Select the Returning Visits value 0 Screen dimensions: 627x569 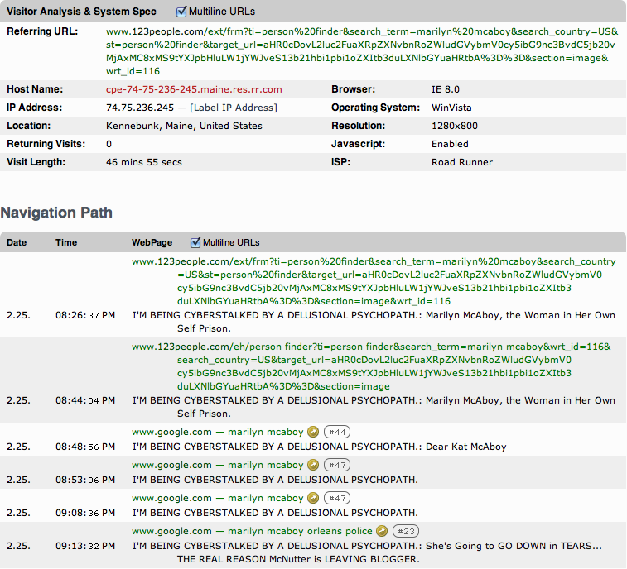pyautogui.click(x=109, y=144)
